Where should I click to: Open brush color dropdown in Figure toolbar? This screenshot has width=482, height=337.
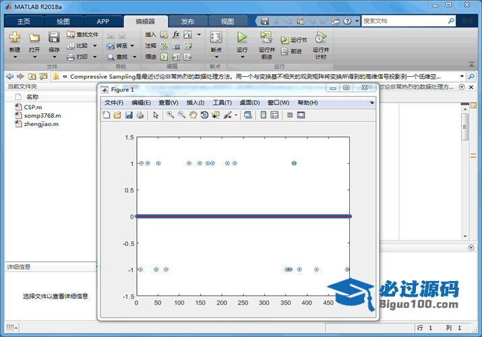(236, 115)
